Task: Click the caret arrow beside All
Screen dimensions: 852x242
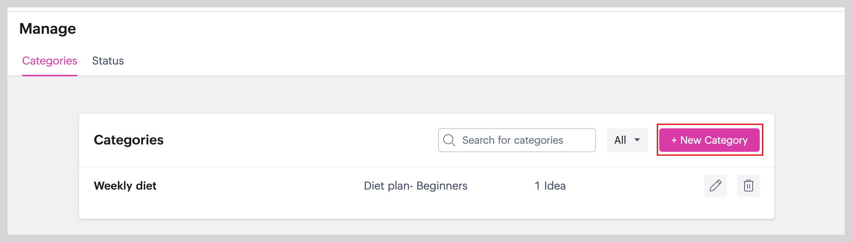Action: pyautogui.click(x=637, y=140)
